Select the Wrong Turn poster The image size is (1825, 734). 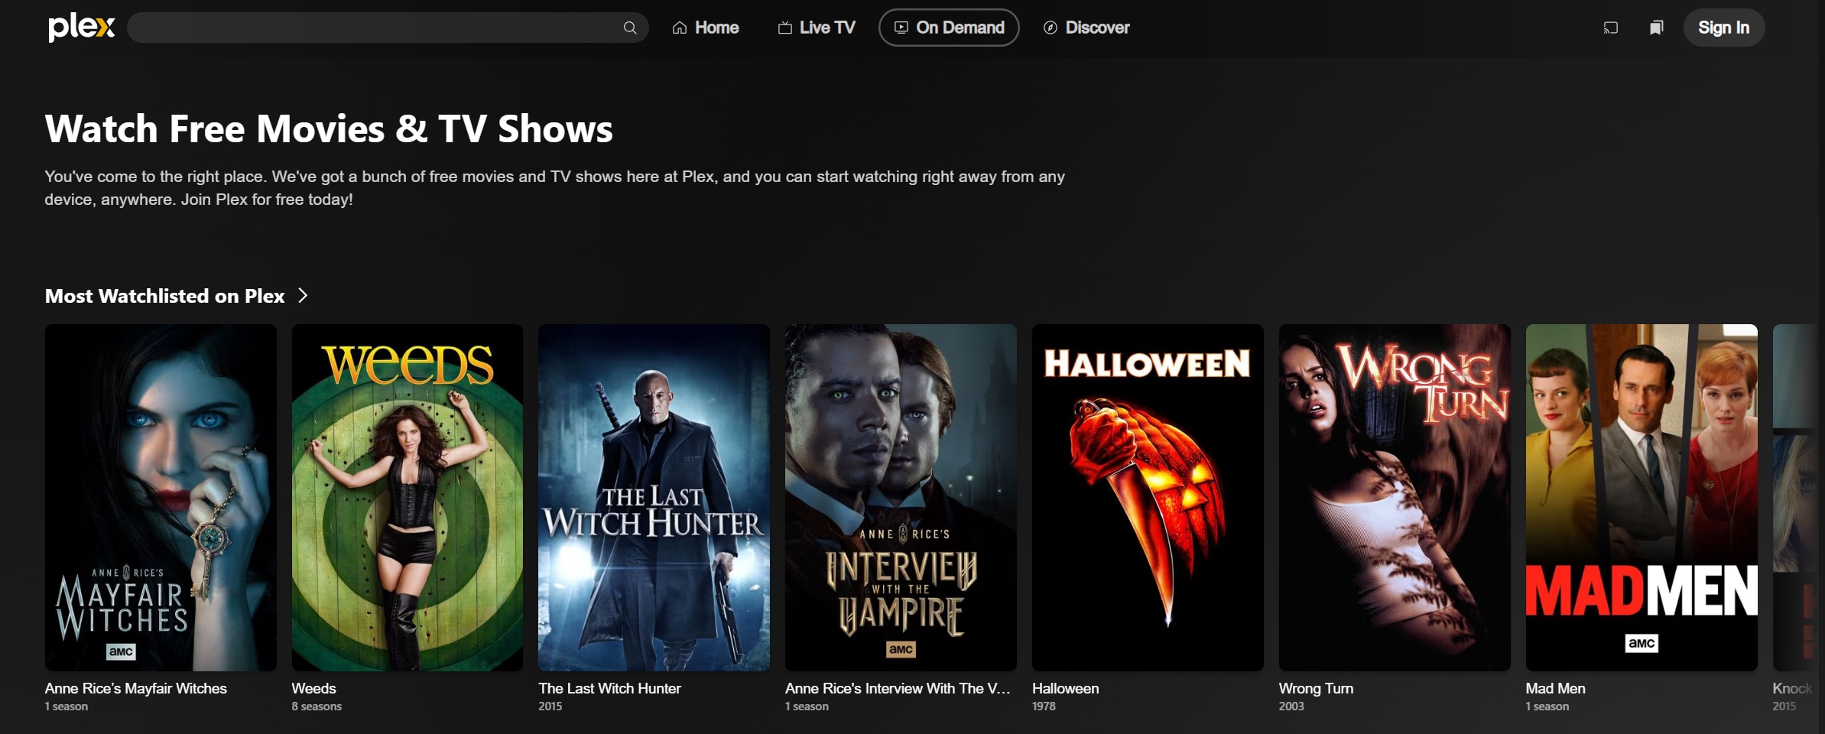point(1394,497)
